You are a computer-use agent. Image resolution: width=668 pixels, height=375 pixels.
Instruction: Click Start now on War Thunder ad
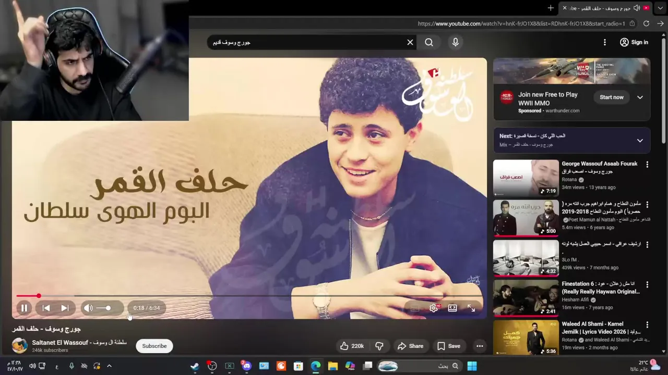click(612, 97)
